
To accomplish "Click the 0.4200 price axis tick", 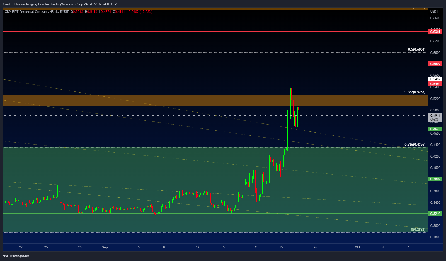I will coord(435,156).
